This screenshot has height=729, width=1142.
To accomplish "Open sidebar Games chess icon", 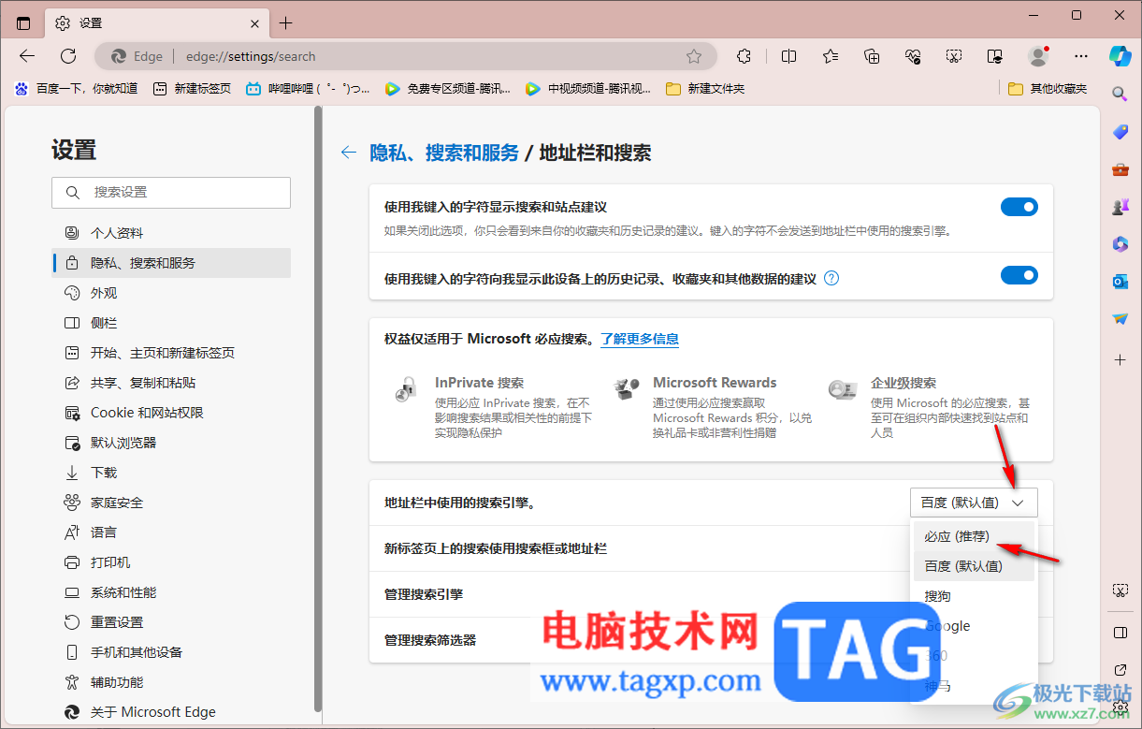I will [x=1120, y=207].
